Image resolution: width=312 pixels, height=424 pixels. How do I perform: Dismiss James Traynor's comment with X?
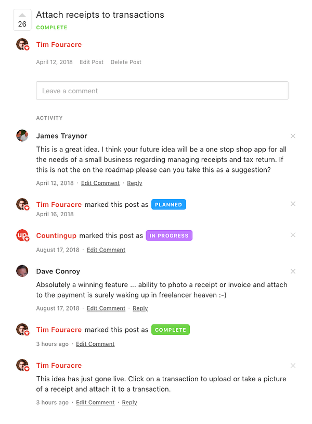coord(293,136)
